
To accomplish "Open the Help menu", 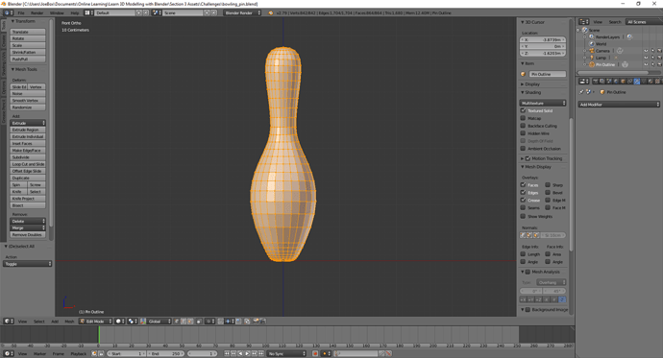I will 75,12.
